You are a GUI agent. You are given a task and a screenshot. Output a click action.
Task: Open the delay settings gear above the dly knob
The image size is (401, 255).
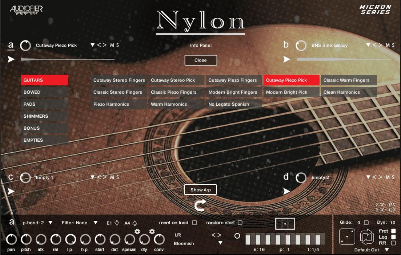point(152,231)
